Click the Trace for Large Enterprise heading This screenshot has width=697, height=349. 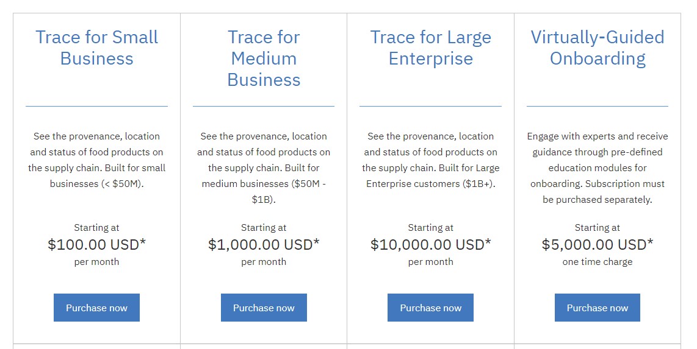click(x=430, y=48)
